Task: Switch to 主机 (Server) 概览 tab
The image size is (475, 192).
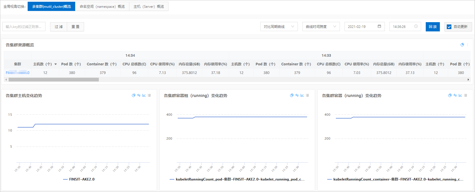Action: pos(149,6)
